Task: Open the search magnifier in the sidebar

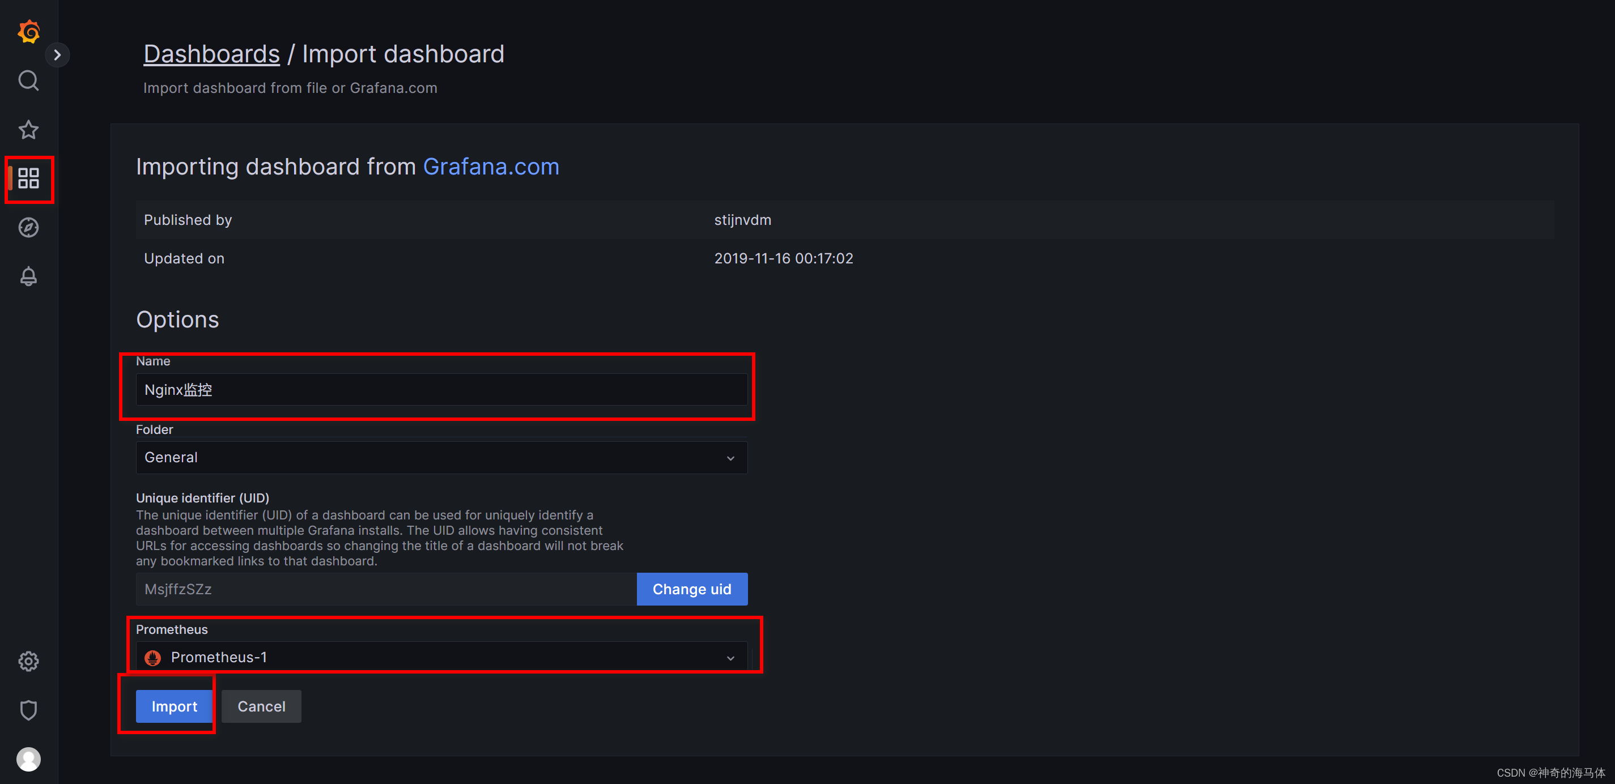Action: coord(28,80)
